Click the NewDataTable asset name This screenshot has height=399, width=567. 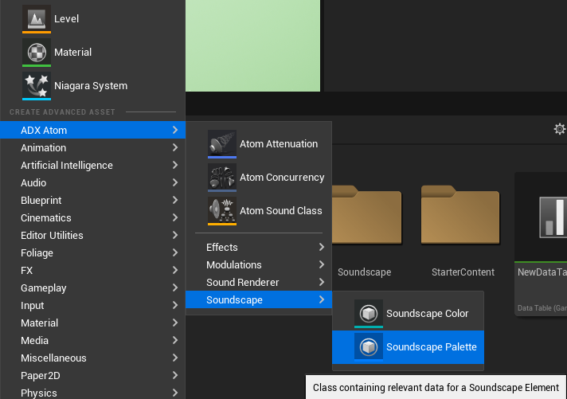[x=542, y=272]
